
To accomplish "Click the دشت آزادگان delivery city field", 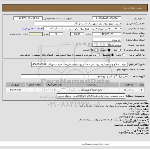I will pyautogui.click(x=107, y=45).
